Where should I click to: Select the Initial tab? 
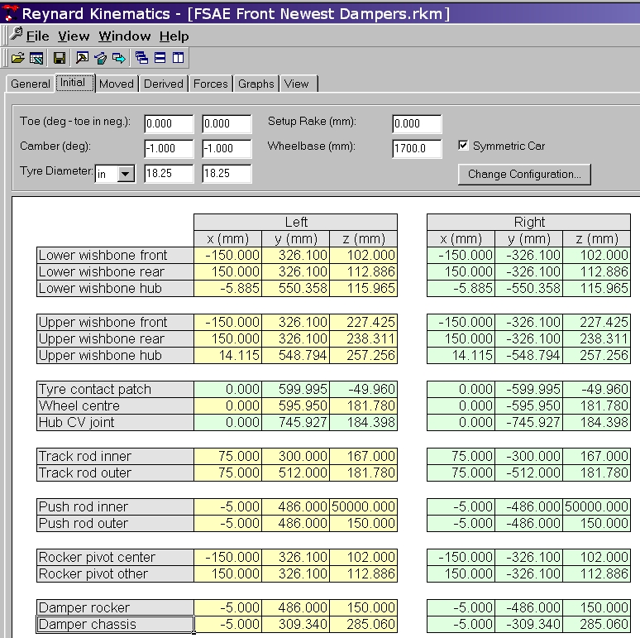[74, 83]
